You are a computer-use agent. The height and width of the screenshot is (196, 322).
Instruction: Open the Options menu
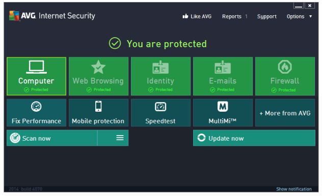tap(296, 16)
